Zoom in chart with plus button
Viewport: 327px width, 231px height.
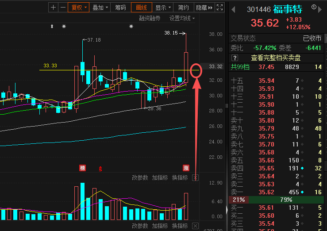[x=53, y=8]
